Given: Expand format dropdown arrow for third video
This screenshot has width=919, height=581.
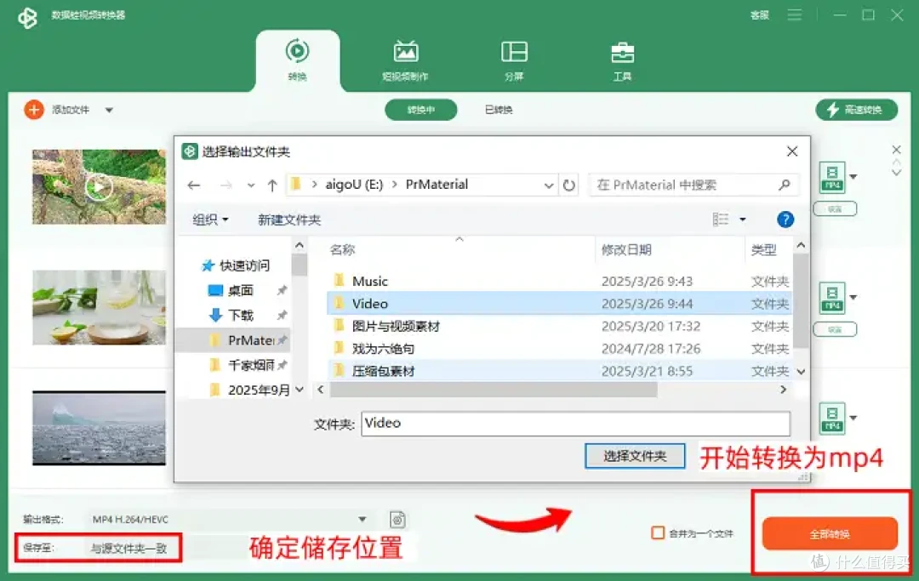Looking at the screenshot, I should [x=853, y=418].
